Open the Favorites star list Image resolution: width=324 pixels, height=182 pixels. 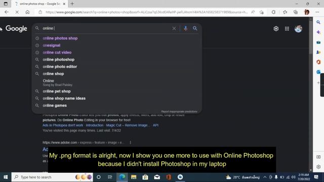285,12
